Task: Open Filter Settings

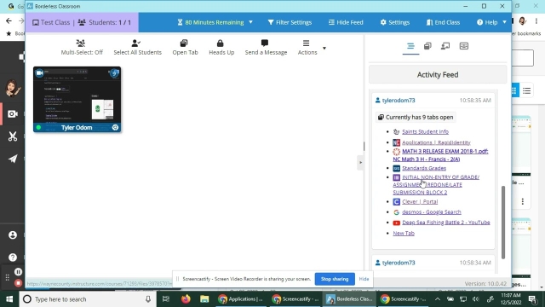Action: point(290,22)
